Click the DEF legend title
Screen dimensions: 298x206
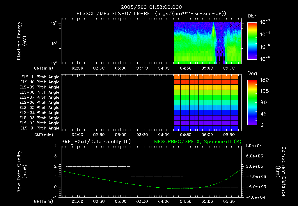(252, 16)
